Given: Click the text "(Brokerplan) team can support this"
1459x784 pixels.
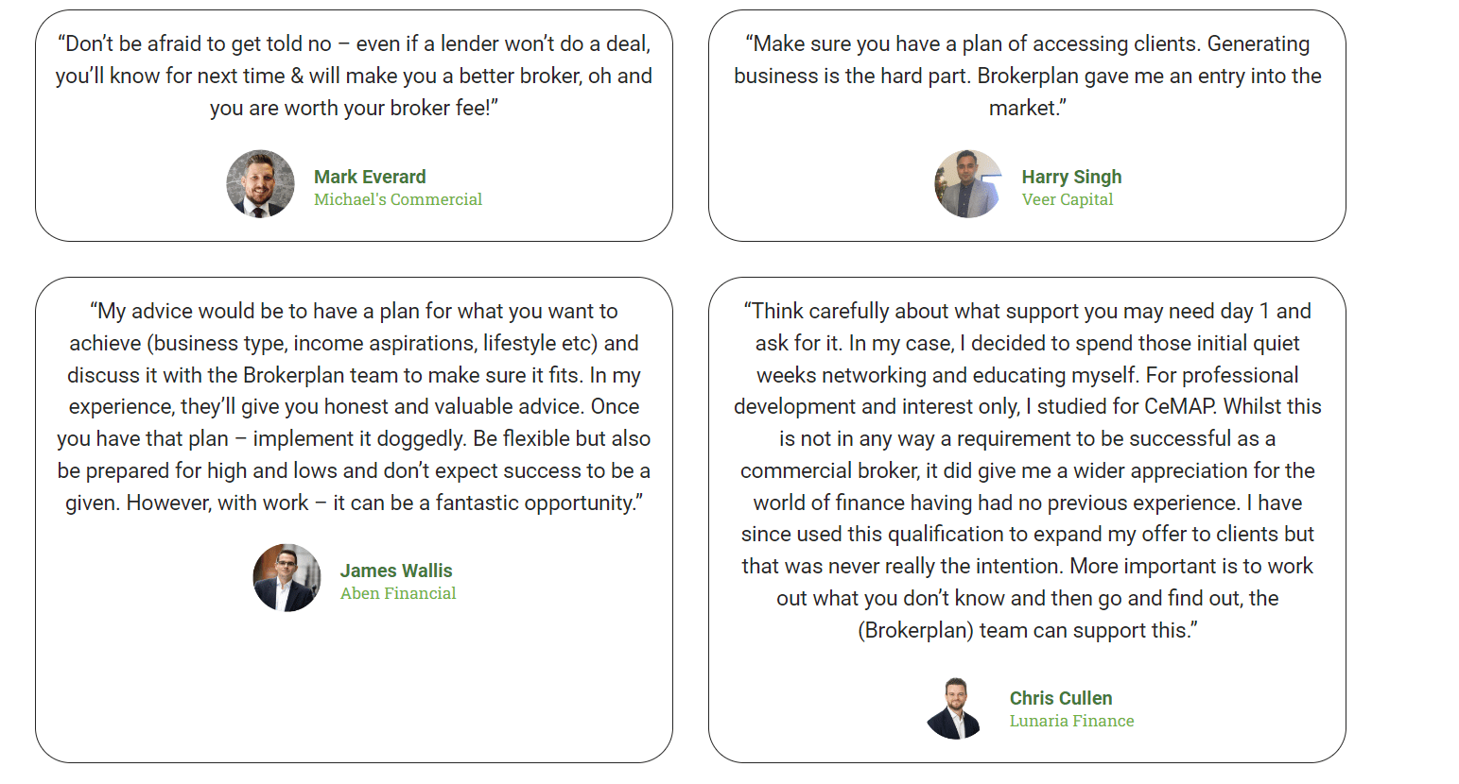Looking at the screenshot, I should 1027,630.
